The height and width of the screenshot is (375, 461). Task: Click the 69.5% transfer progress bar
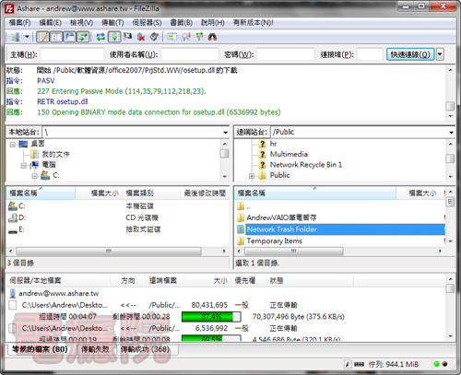211,338
